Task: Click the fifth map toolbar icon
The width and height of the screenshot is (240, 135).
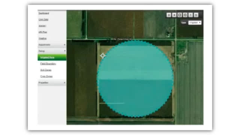Action: [190, 15]
